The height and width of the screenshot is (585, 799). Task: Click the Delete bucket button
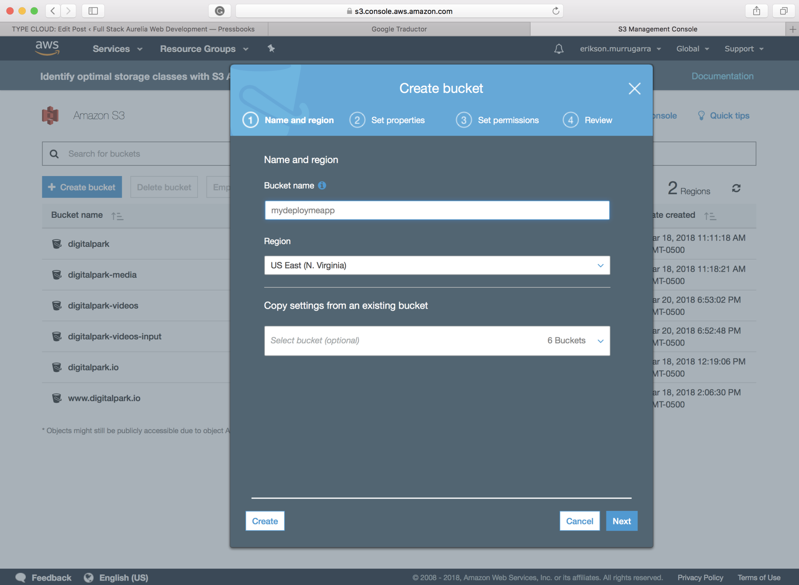(164, 187)
